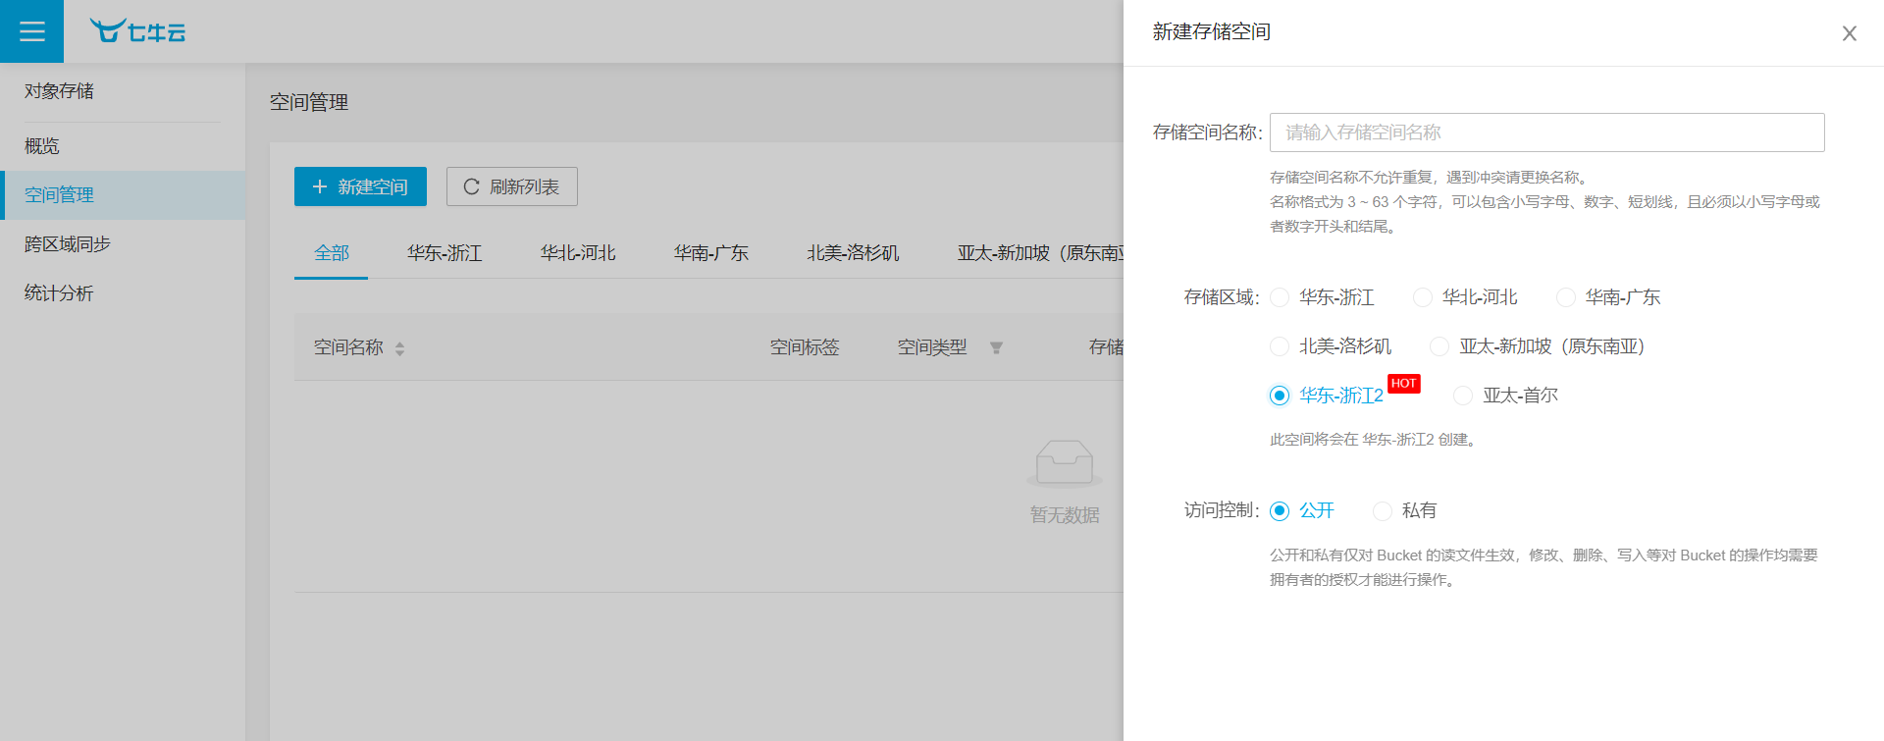Select the 华南-广东 region option

pos(1566,297)
